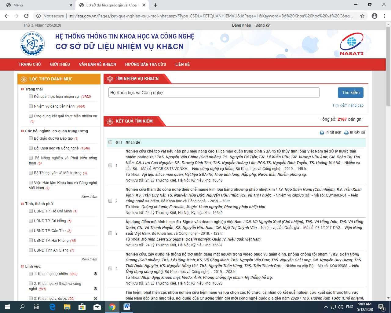Click the NASATI logo
The image size is (391, 313).
(x=352, y=44)
